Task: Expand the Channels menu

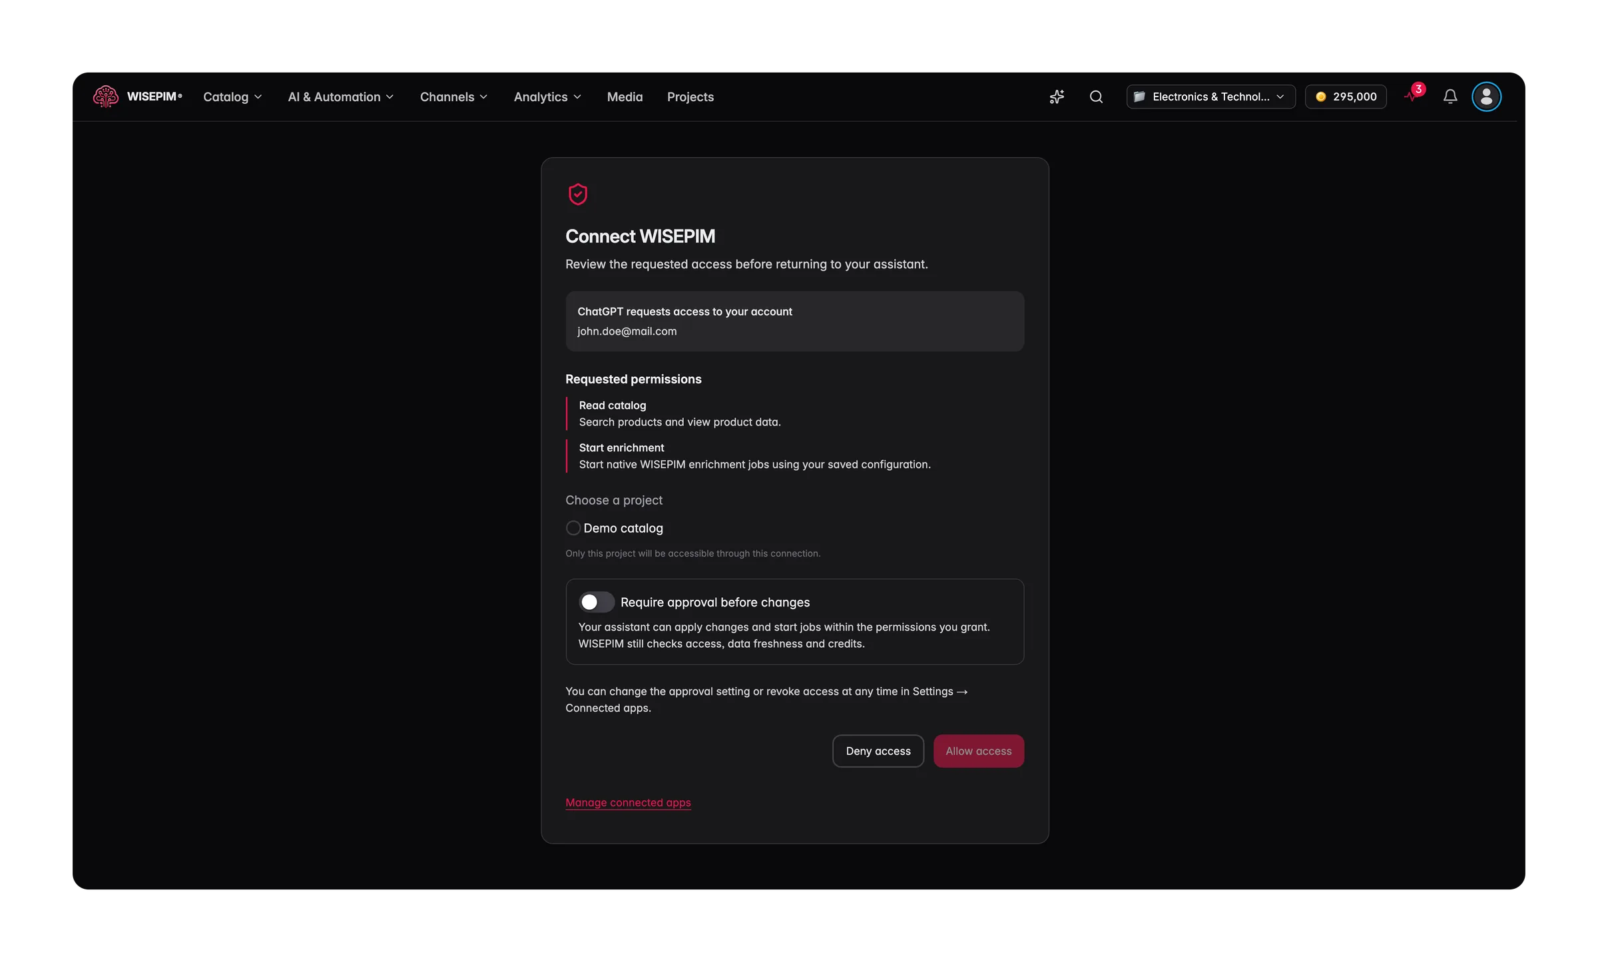Action: click(x=453, y=97)
